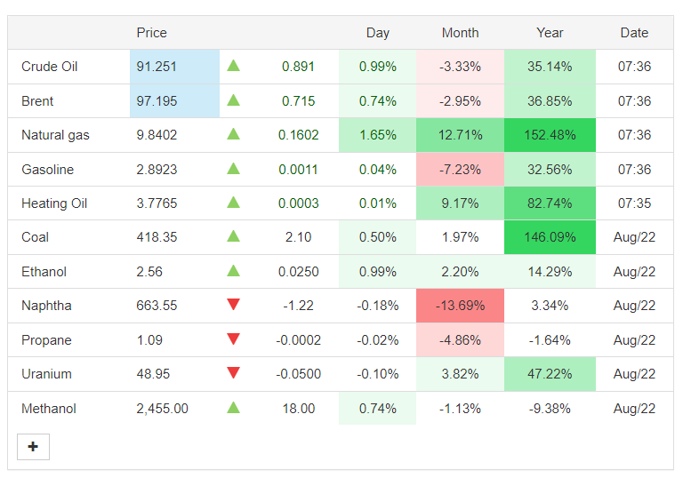Click the 35.14% yearly change for Crude Oil
The width and height of the screenshot is (683, 478).
550,67
